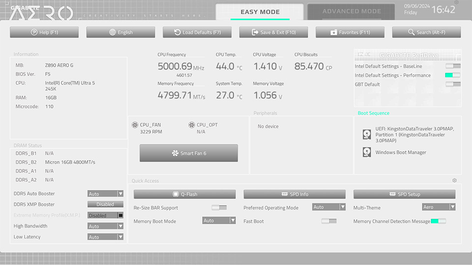Click the CPU_FAN fan icon

(135, 125)
